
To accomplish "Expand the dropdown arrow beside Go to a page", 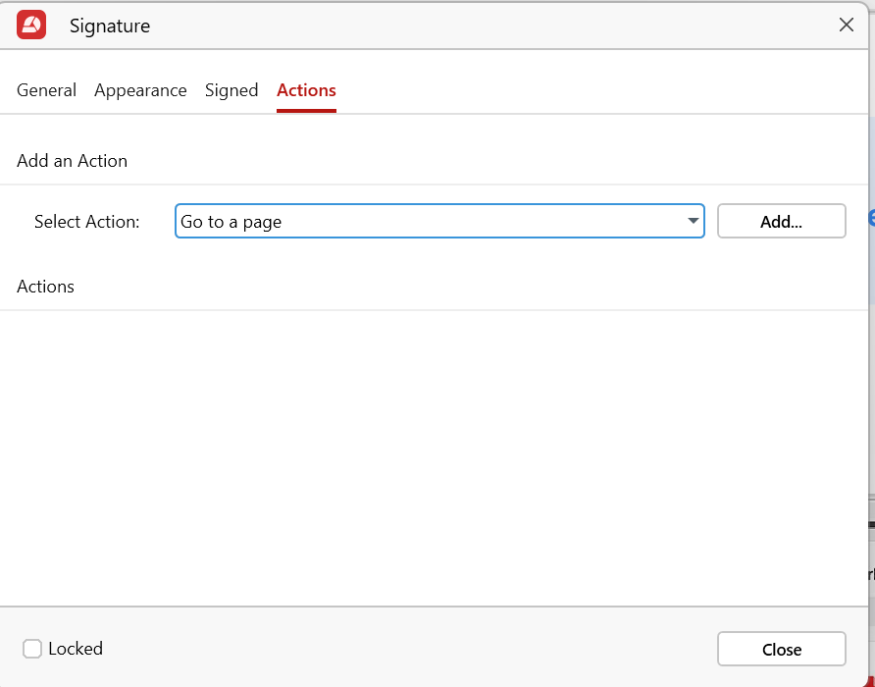I will click(x=694, y=222).
